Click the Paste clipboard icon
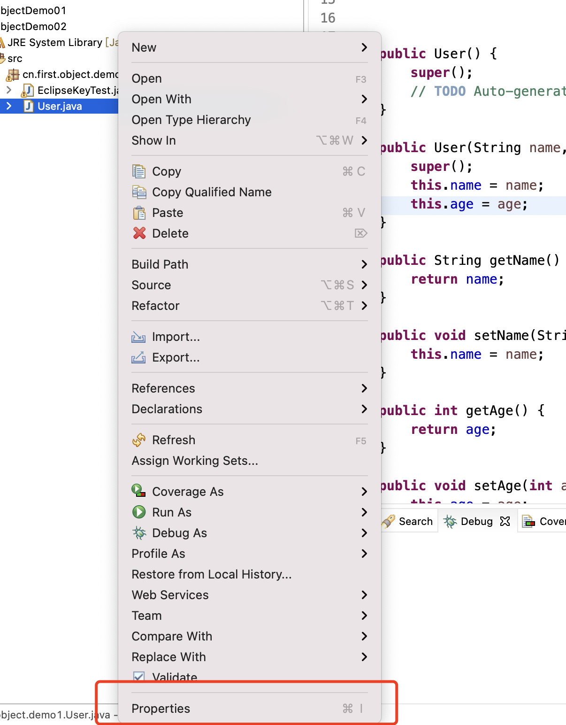Viewport: 566px width, 725px height. click(x=139, y=213)
